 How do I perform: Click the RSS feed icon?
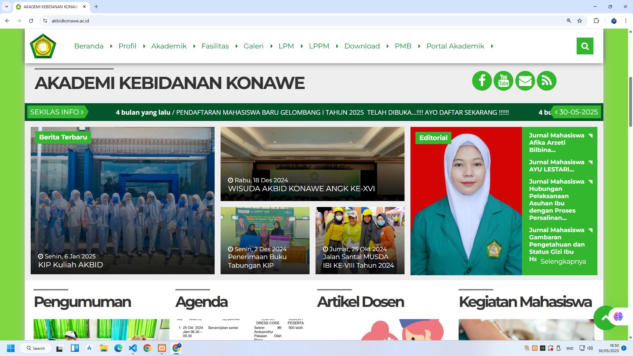[x=546, y=80]
